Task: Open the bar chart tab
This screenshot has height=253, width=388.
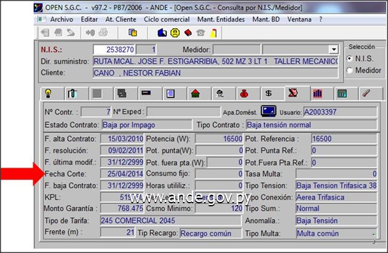Action: point(317,93)
